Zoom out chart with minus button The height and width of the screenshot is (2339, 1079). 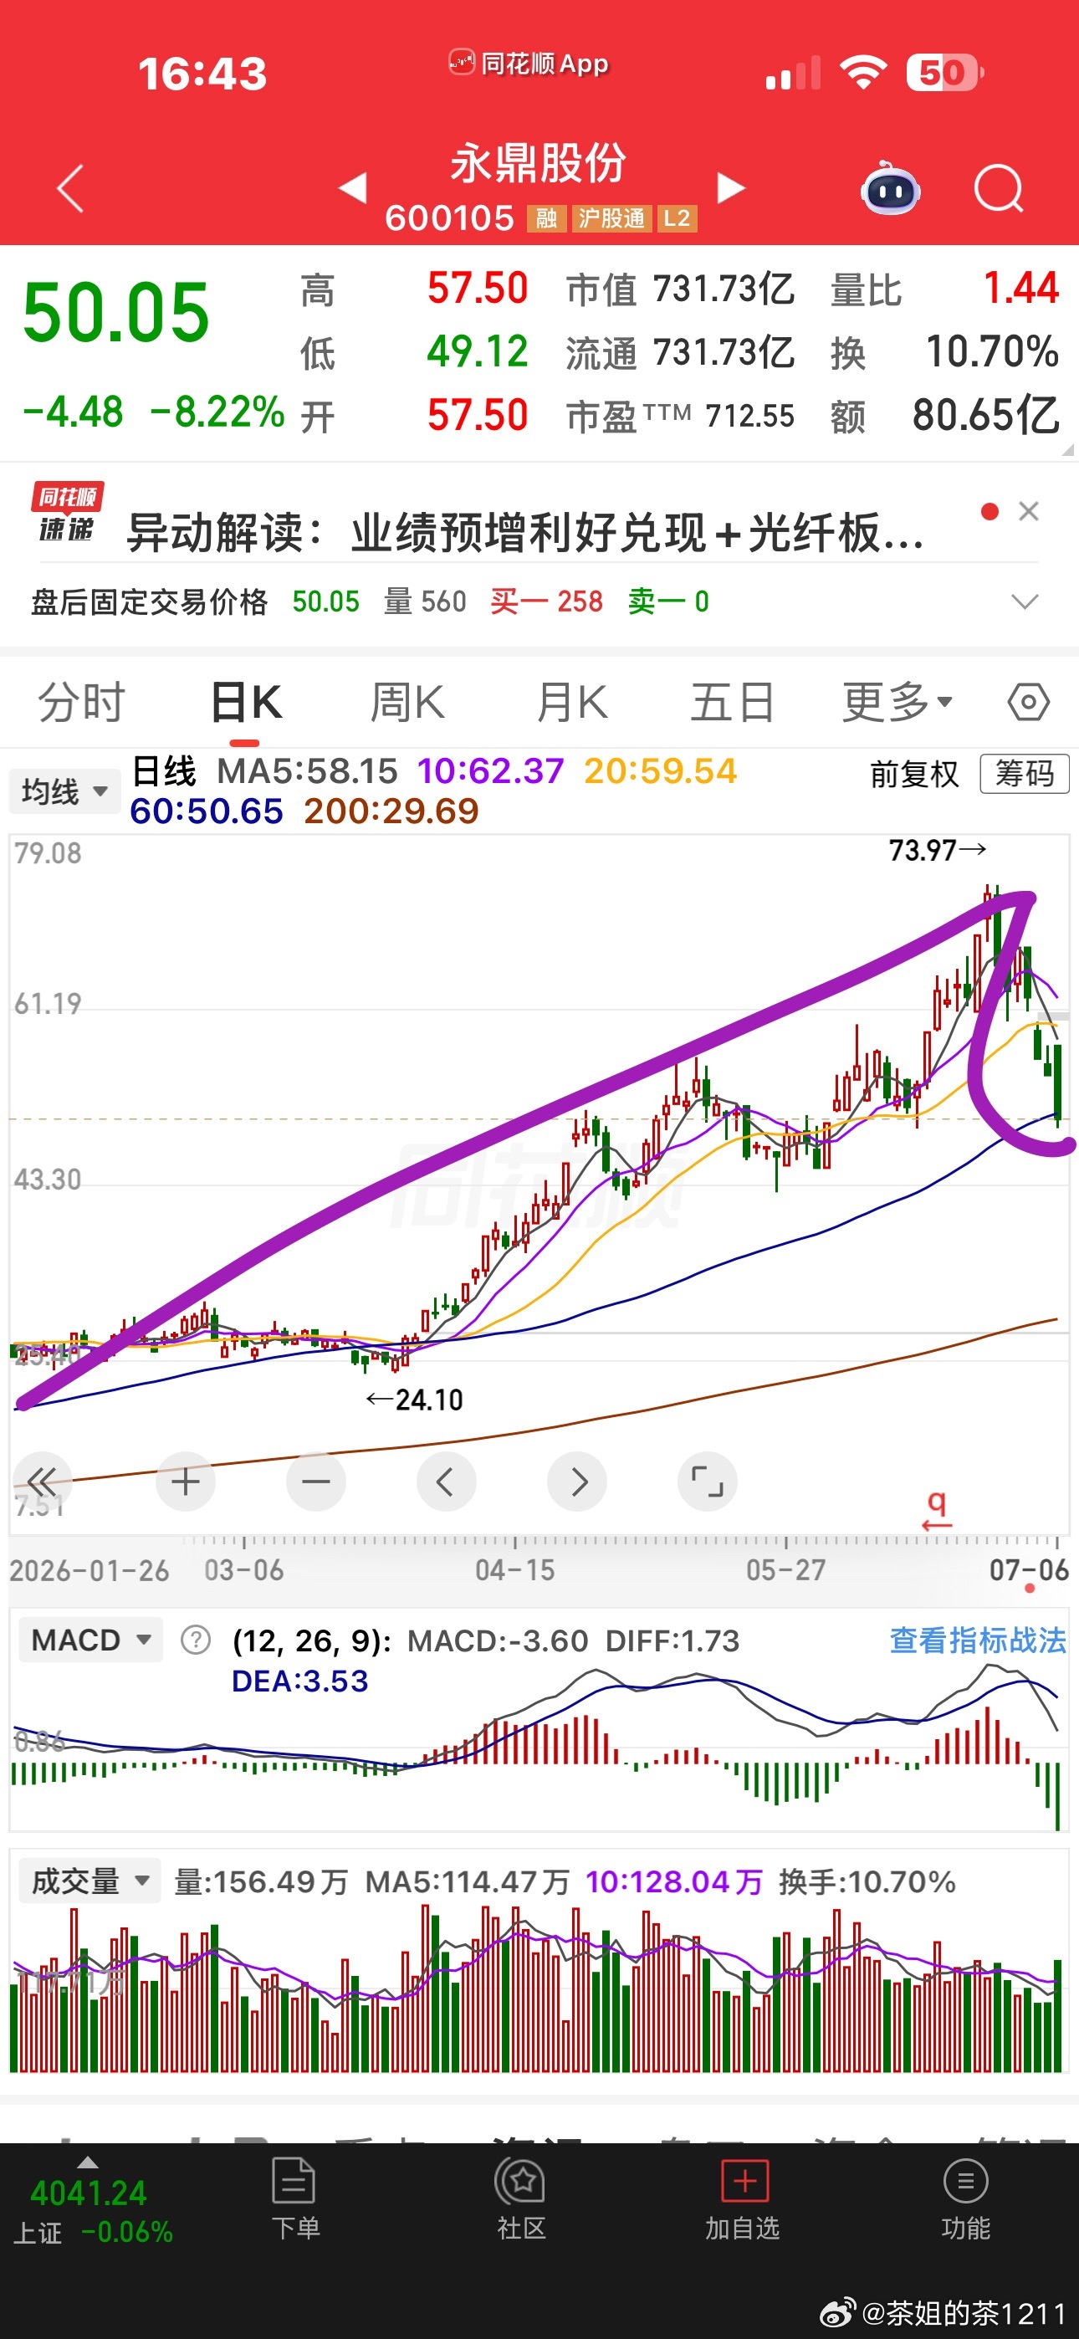click(x=316, y=1482)
